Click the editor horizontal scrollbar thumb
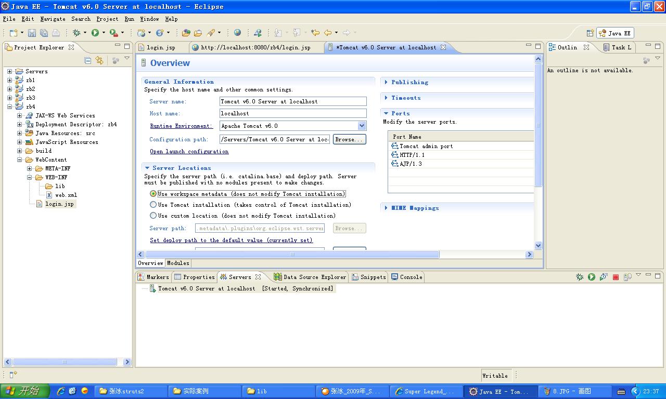 click(x=292, y=255)
